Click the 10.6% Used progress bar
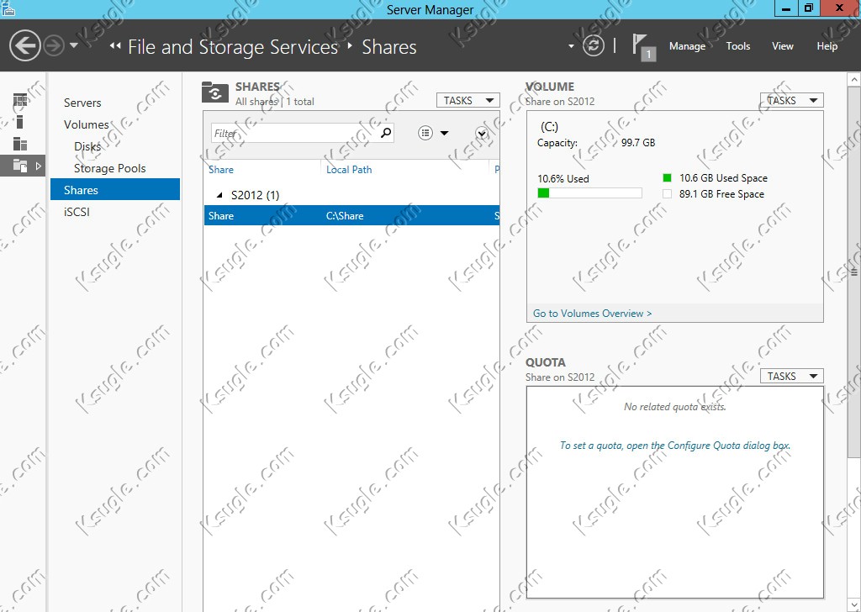Screen dimensions: 861x612 pos(589,193)
